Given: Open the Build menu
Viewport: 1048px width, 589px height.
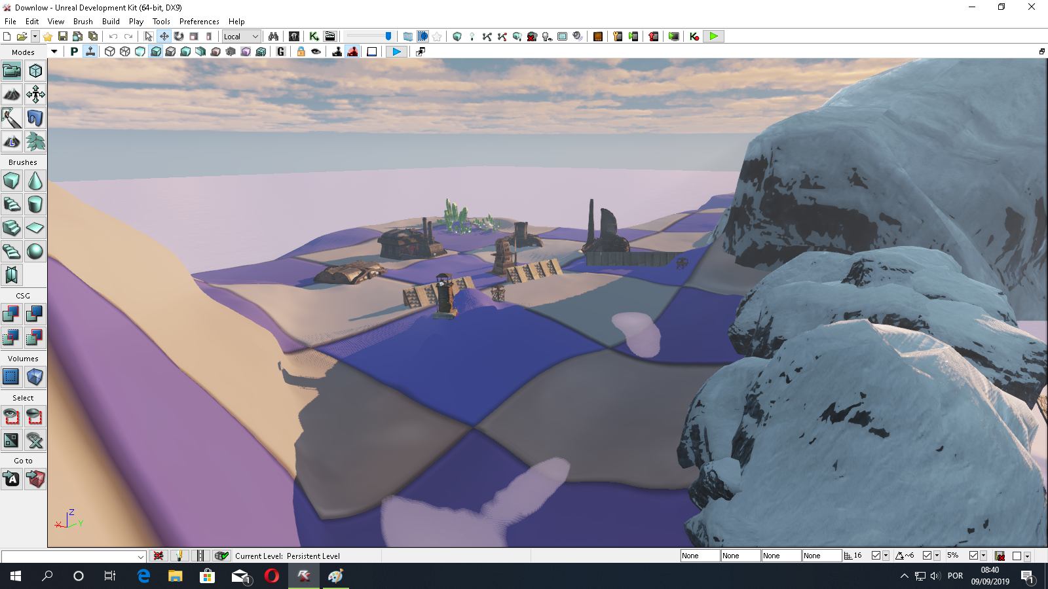Looking at the screenshot, I should (x=111, y=22).
